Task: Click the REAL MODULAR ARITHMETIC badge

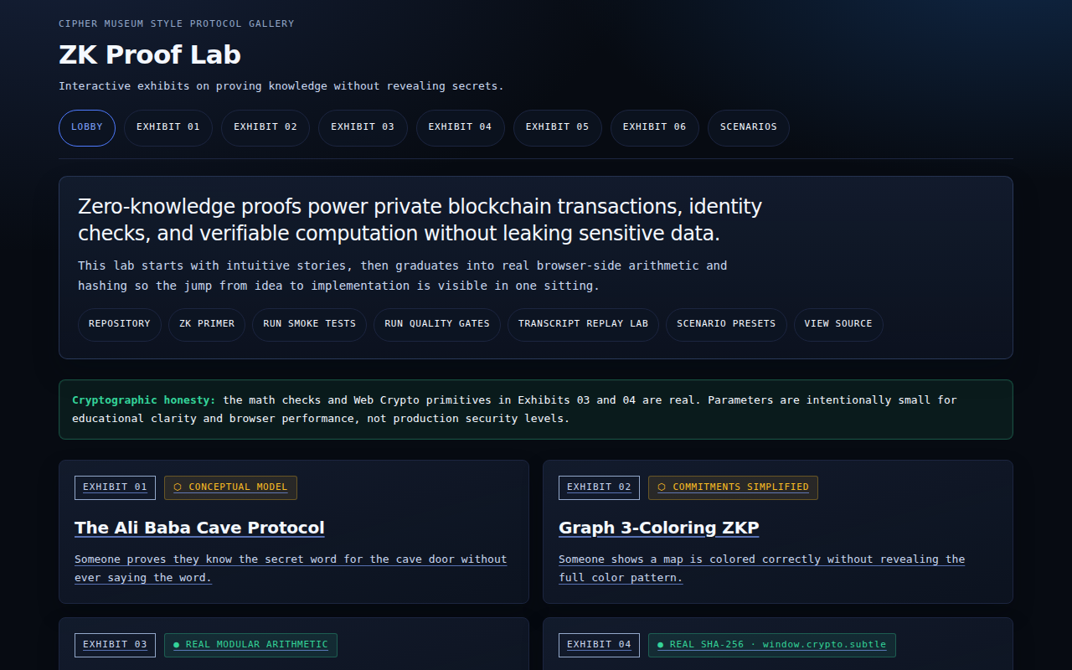Action: [250, 645]
